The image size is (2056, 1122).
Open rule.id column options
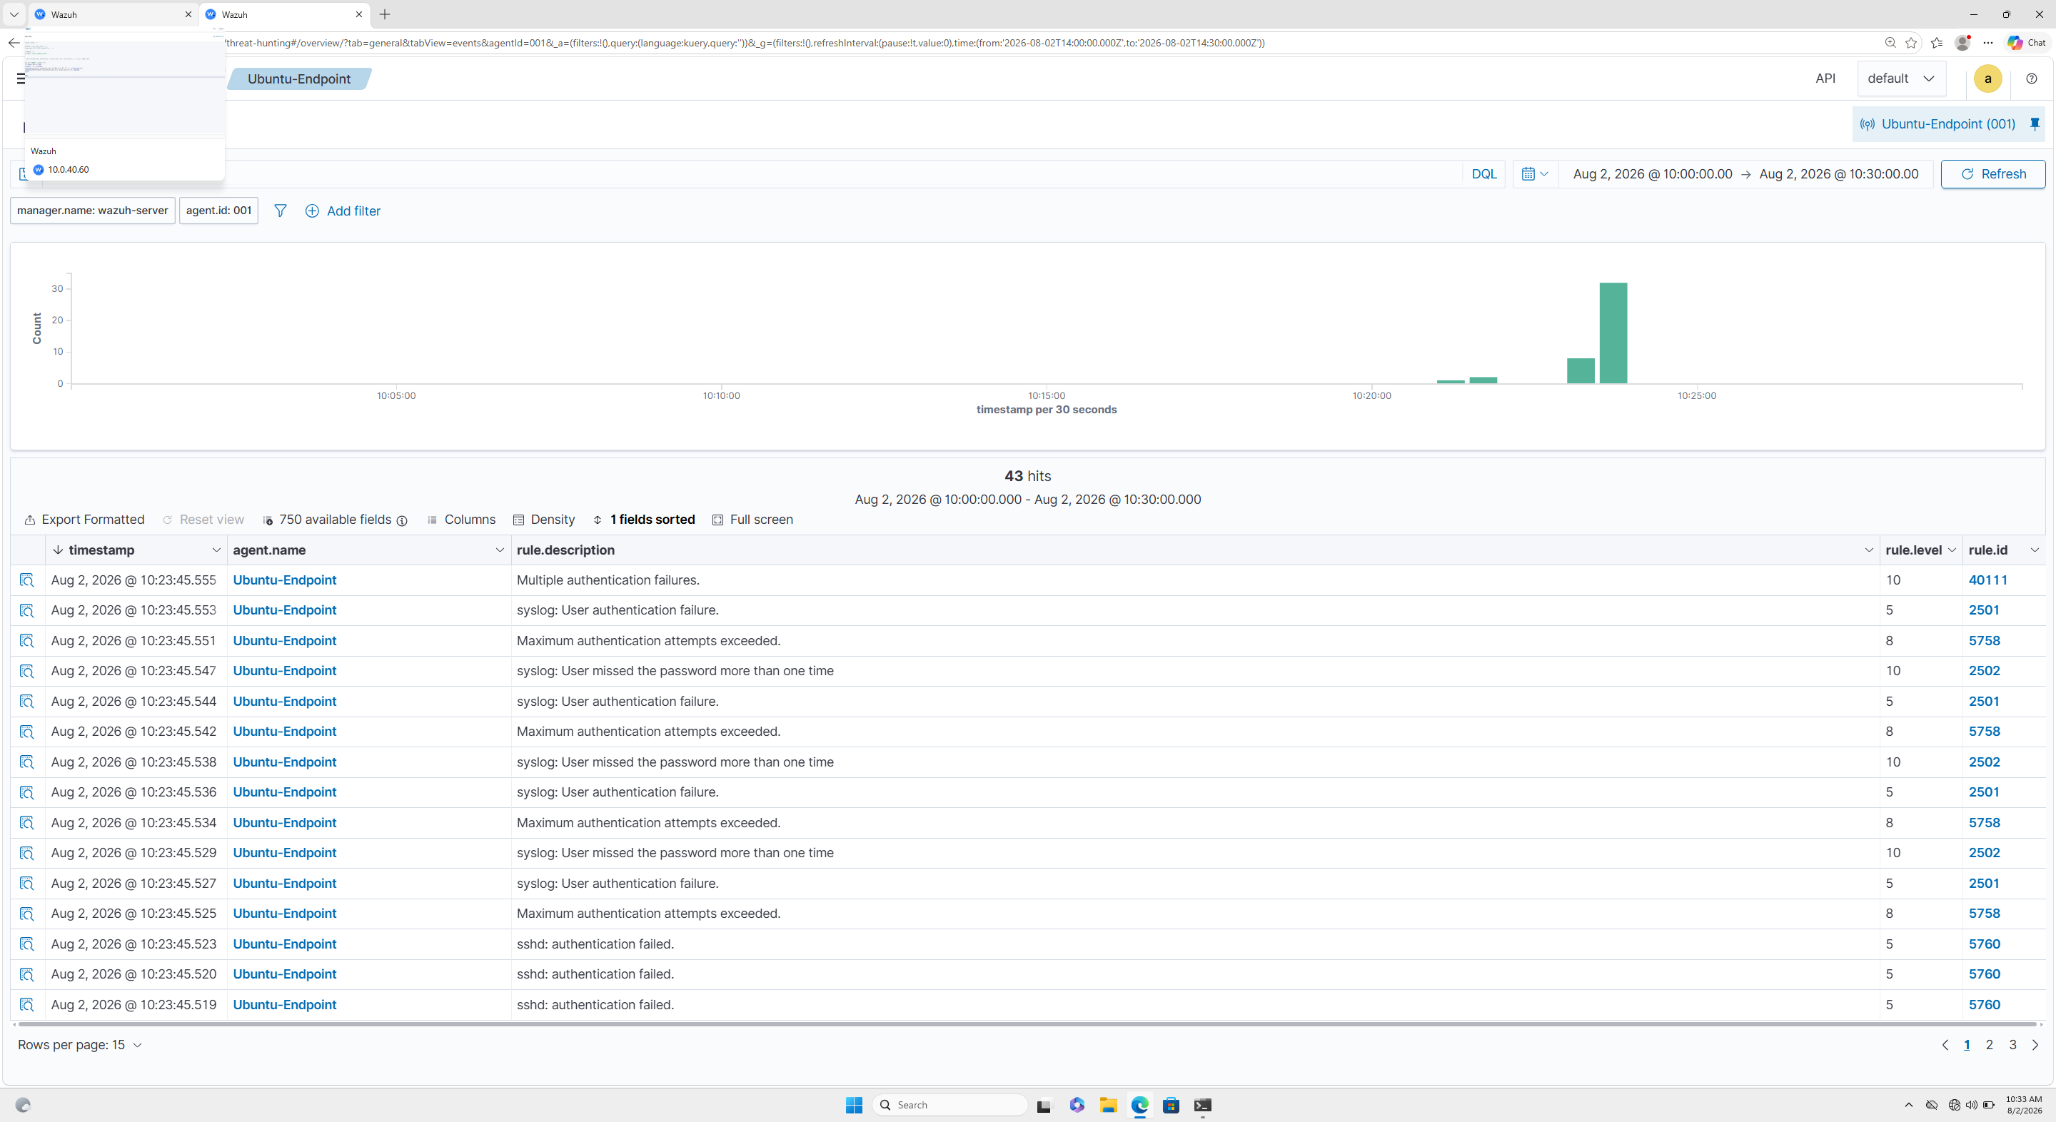[x=2035, y=550]
